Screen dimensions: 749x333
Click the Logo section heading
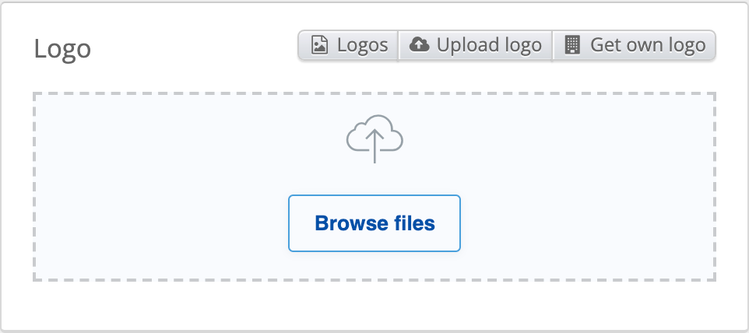click(x=62, y=49)
